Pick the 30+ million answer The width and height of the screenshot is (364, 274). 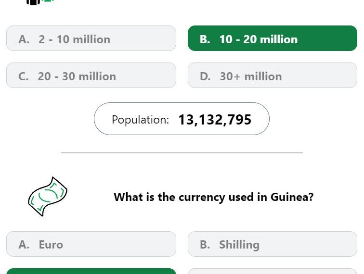point(273,75)
